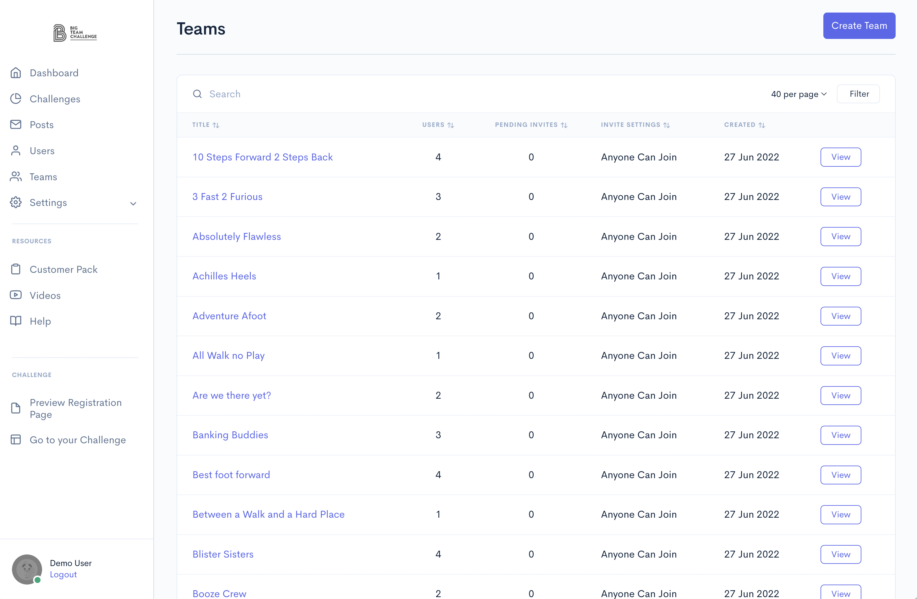Click the Create Team button
Viewport: 917px width, 599px height.
tap(859, 26)
